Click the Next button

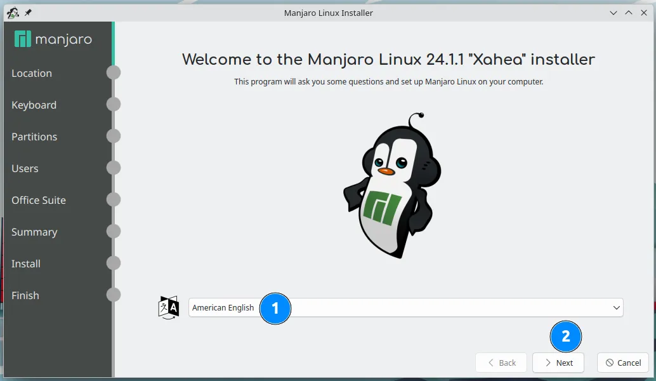pos(558,363)
